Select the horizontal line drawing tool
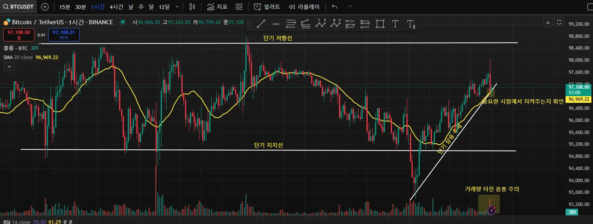 pos(276,24)
